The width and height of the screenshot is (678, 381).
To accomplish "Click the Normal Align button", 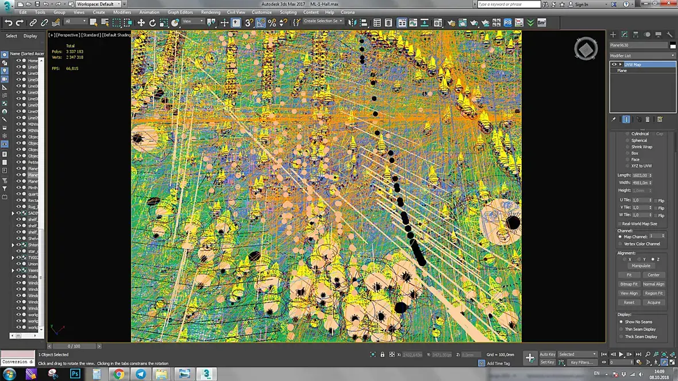I will tap(653, 284).
